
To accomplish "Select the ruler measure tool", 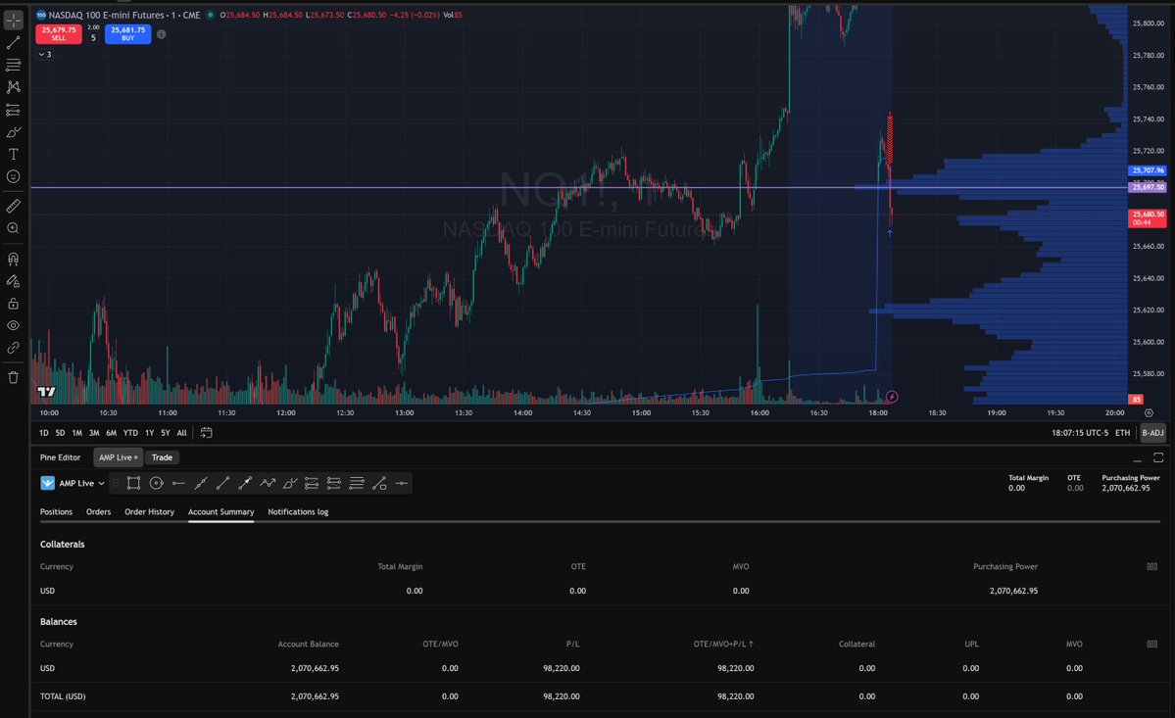I will click(14, 206).
